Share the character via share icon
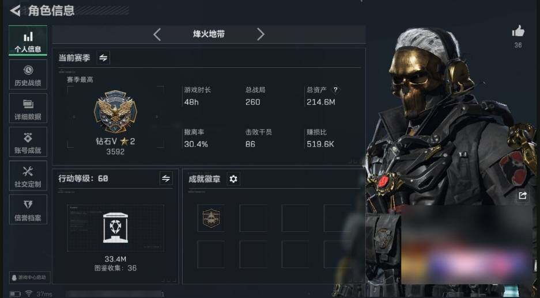The width and height of the screenshot is (540, 298). [523, 196]
